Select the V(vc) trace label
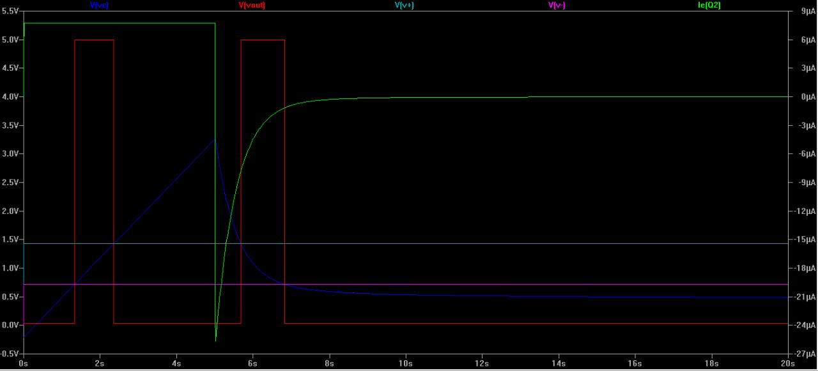 tap(99, 5)
